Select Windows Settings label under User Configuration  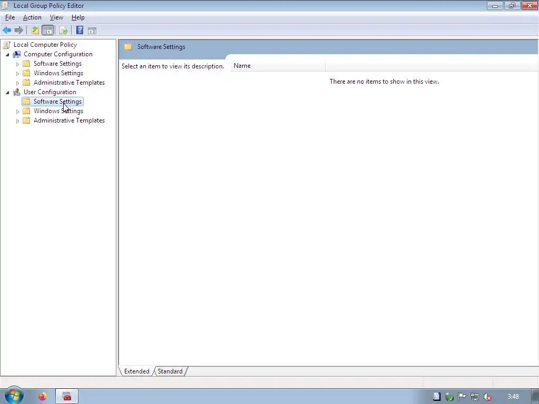pyautogui.click(x=58, y=111)
